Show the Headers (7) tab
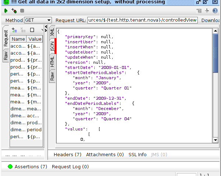221x176 pixels. click(x=67, y=155)
